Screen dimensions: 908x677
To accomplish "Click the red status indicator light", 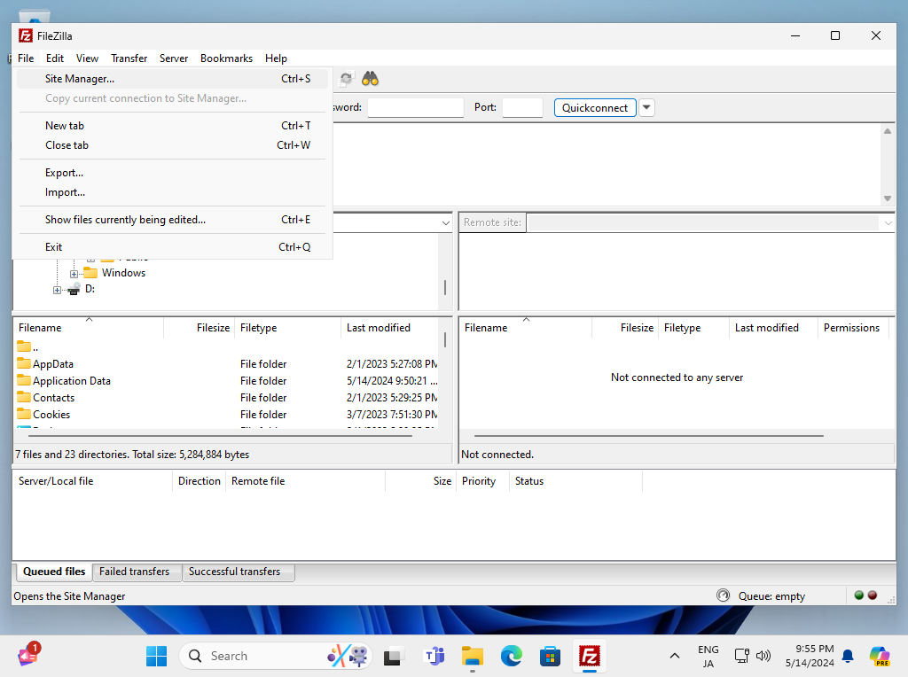I will pyautogui.click(x=873, y=595).
